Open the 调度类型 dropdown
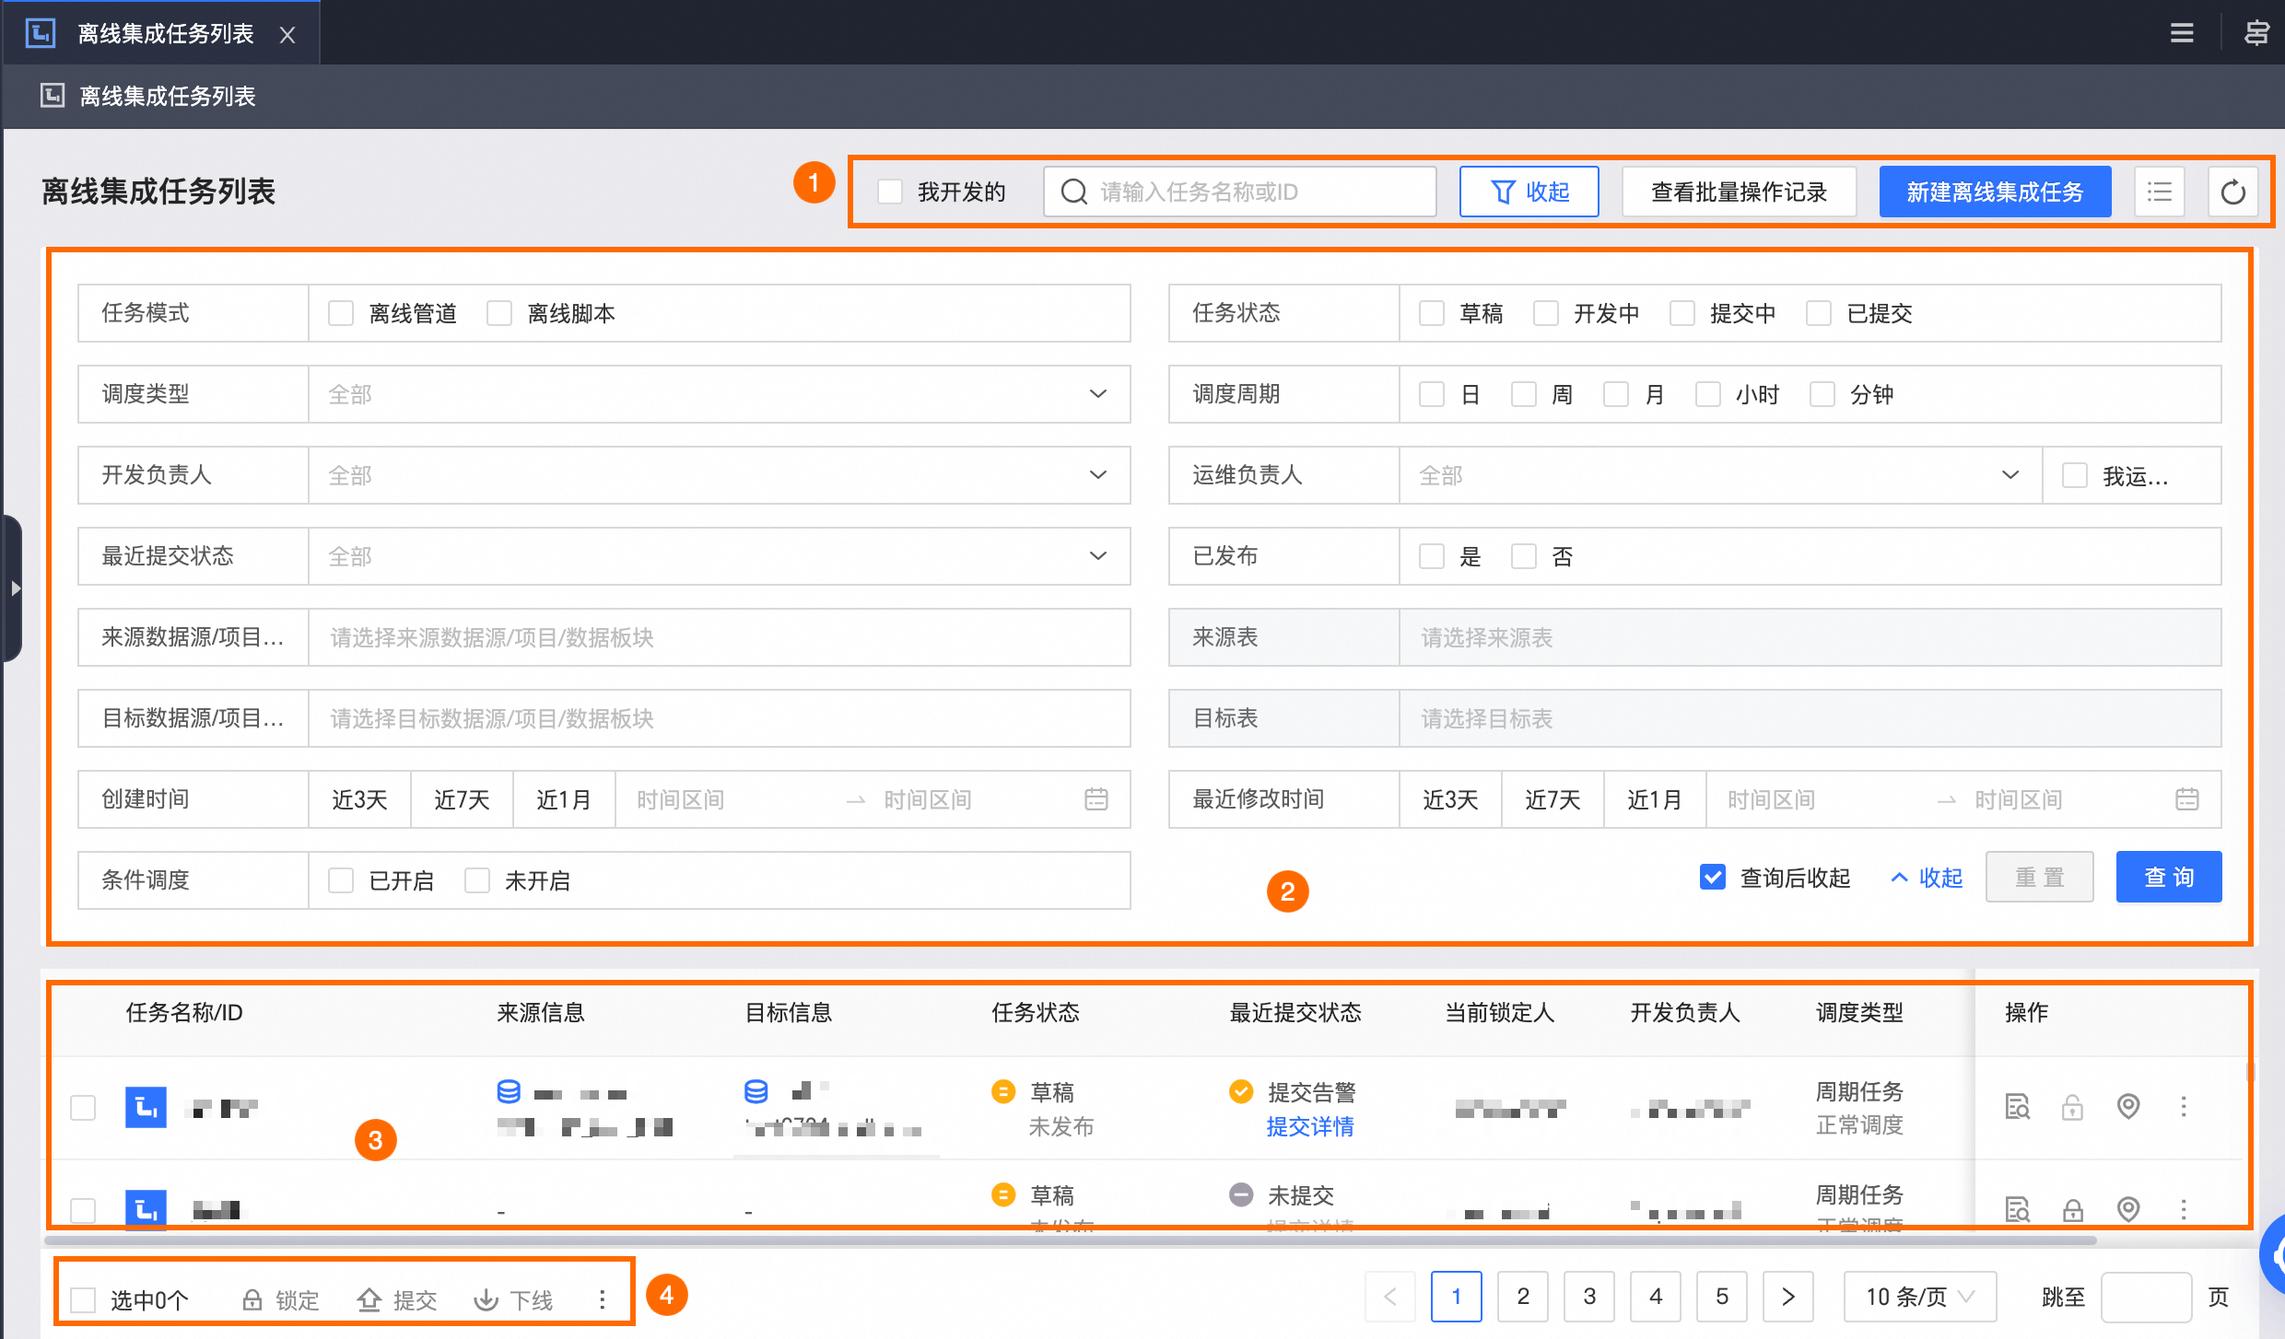The image size is (2285, 1339). pos(719,394)
